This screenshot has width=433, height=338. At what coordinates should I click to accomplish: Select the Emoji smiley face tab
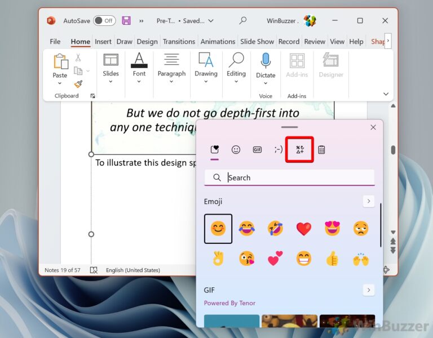236,150
